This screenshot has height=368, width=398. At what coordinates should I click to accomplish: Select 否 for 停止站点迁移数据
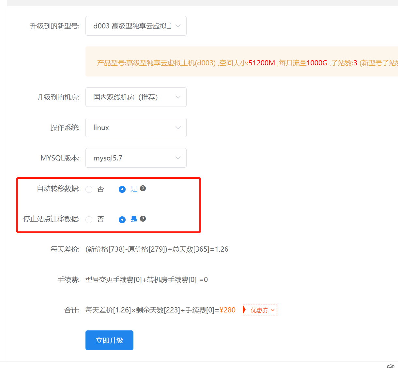[x=89, y=220]
